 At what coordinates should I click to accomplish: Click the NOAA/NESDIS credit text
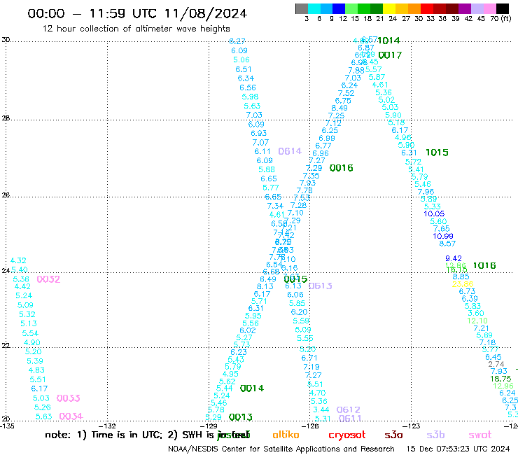pos(281,449)
